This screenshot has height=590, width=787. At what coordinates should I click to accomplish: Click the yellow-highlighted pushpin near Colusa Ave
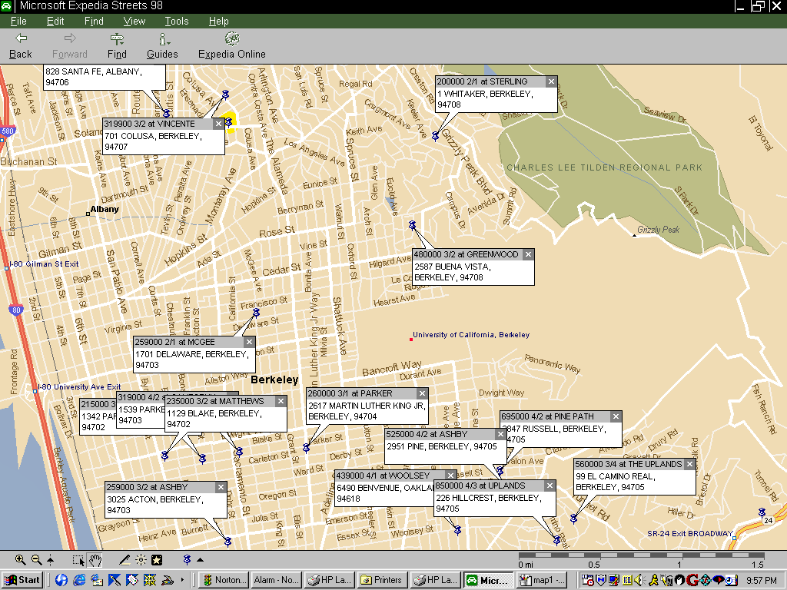coord(229,121)
